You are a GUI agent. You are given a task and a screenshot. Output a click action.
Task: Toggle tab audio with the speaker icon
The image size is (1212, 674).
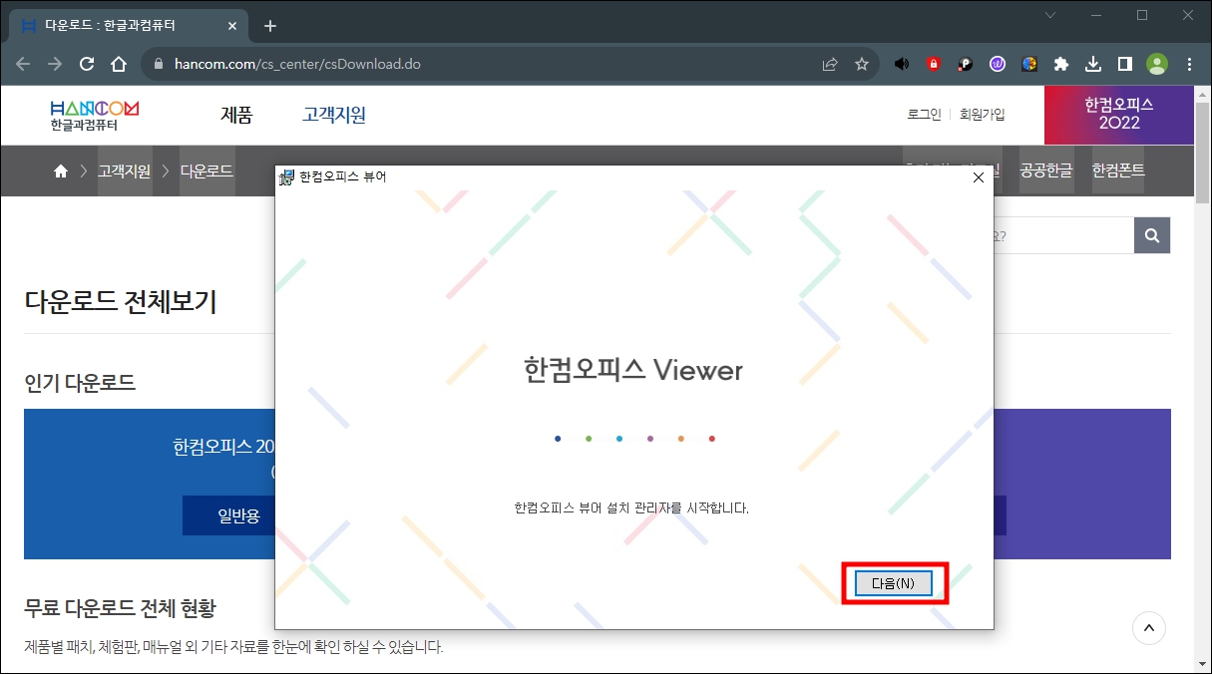902,64
